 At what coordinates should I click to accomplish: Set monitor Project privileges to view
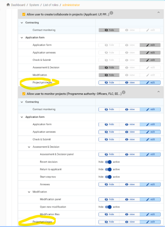click(130, 222)
